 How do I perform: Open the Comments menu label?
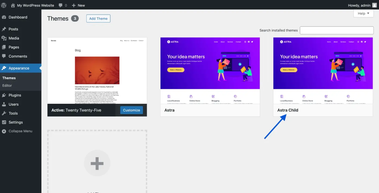[x=18, y=56]
